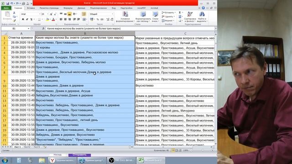Open Windows Start orb
The height and width of the screenshot is (164, 292).
5,160
